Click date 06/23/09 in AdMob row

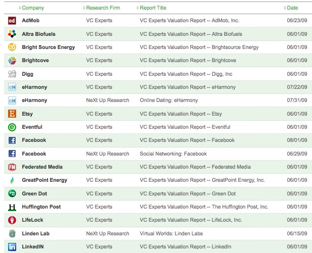[297, 21]
